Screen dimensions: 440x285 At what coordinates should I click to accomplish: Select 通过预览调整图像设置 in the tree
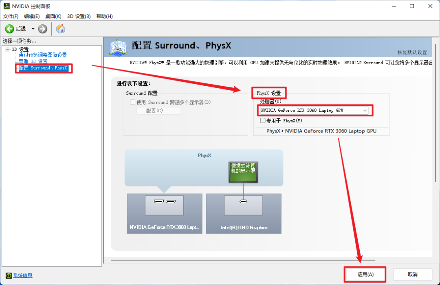click(x=43, y=55)
